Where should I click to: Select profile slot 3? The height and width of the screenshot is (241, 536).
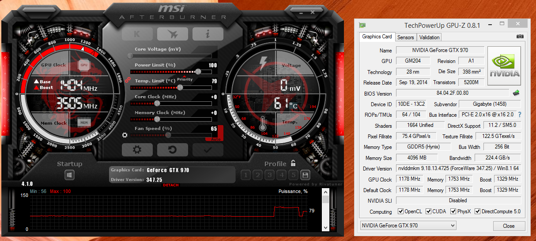(270, 175)
